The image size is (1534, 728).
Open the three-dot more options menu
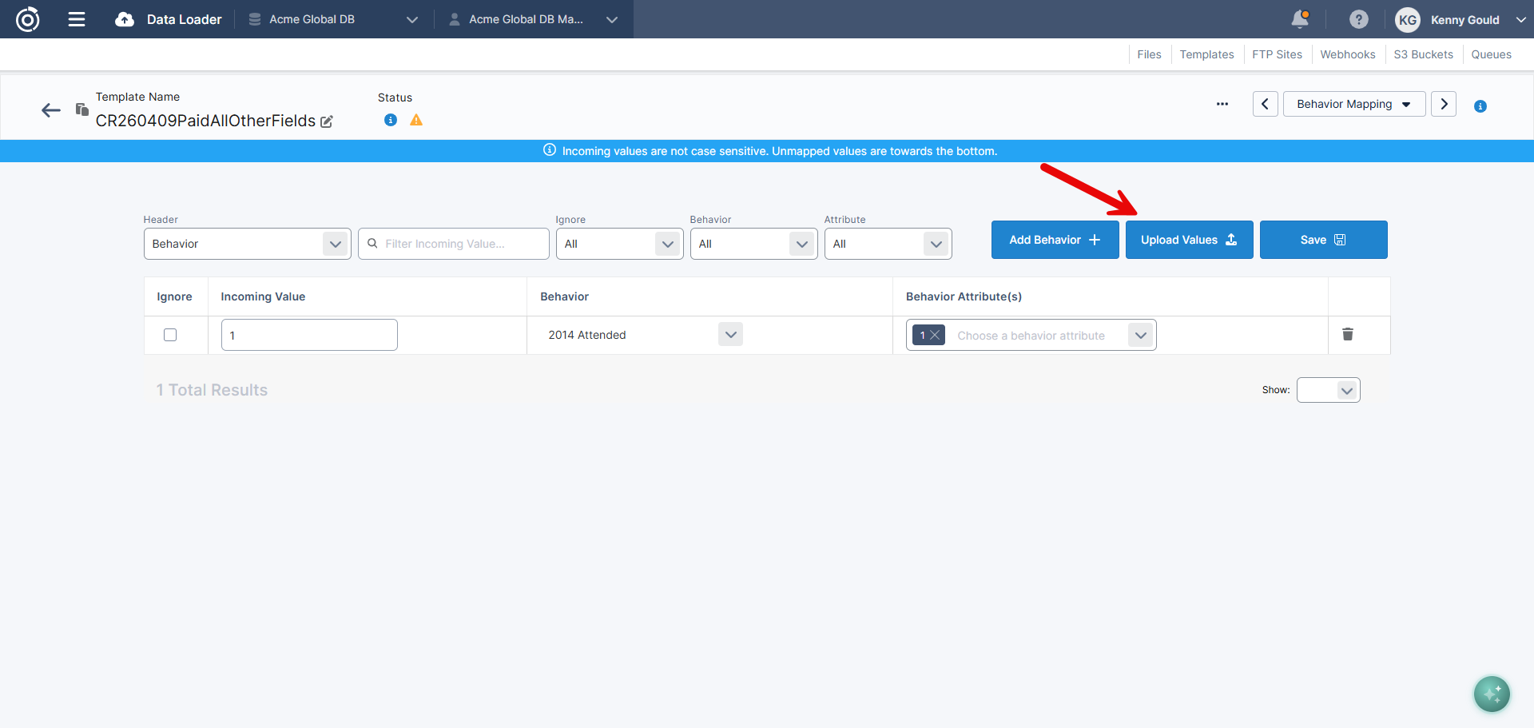click(1222, 105)
